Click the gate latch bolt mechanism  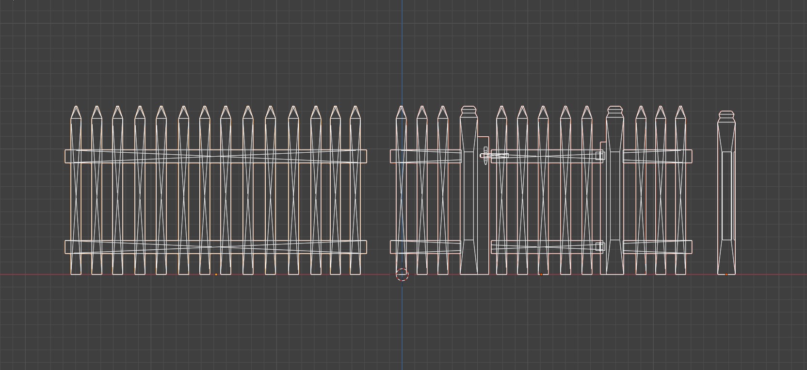494,156
